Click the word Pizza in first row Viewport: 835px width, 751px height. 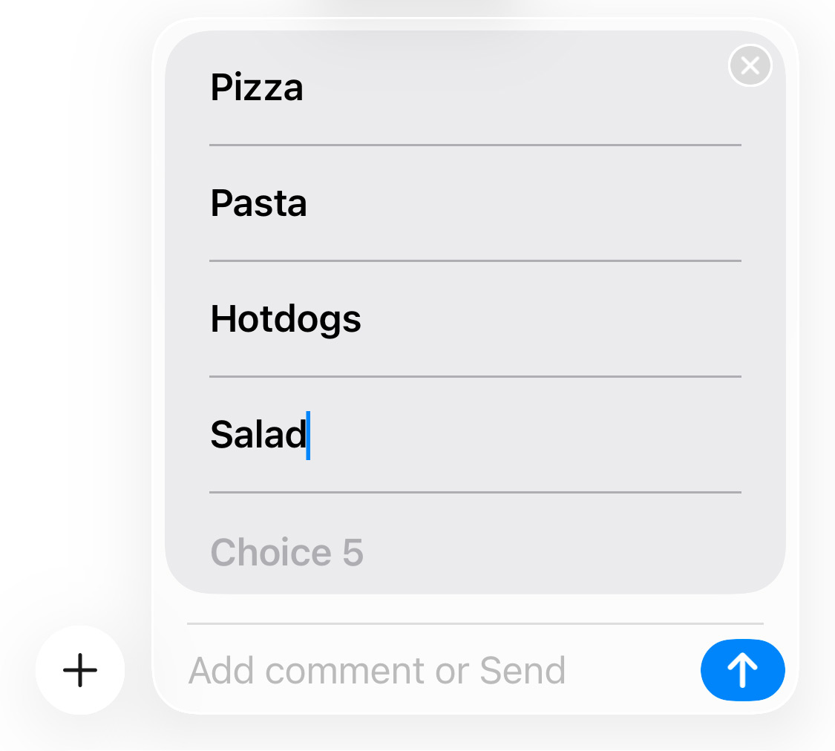[x=257, y=88]
